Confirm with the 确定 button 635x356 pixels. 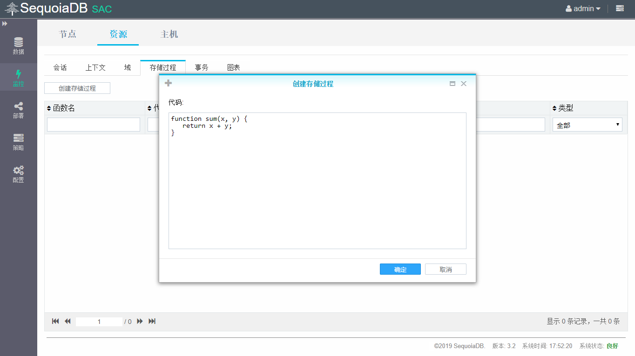pyautogui.click(x=400, y=270)
